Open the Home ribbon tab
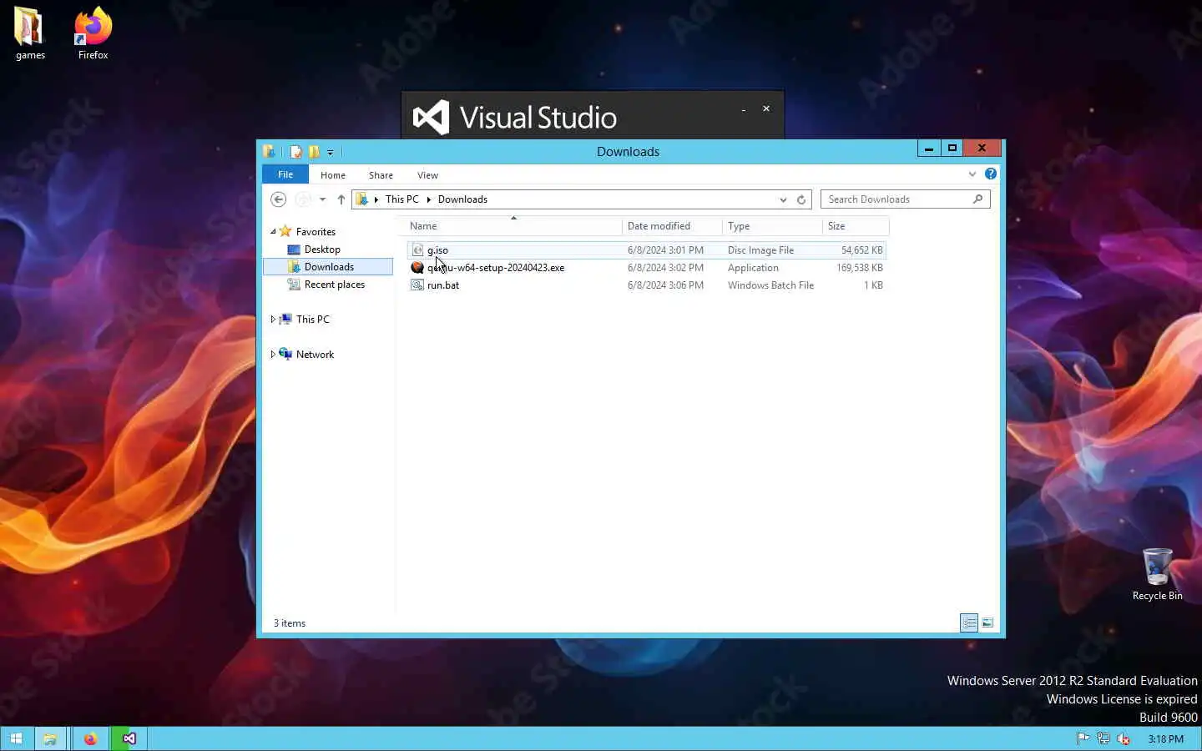1202x751 pixels. click(x=332, y=175)
